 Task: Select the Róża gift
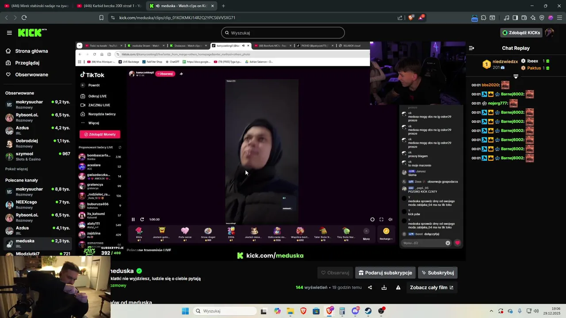click(x=139, y=234)
